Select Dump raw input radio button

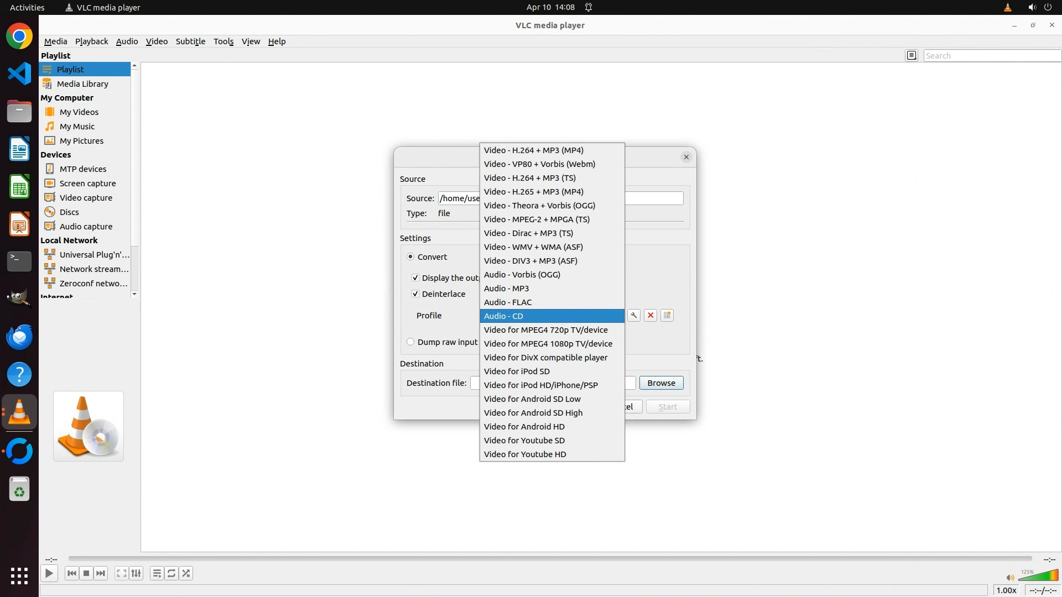[x=410, y=342]
